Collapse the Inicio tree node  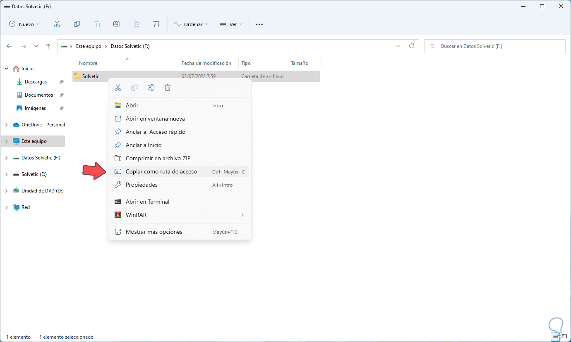pyautogui.click(x=7, y=69)
